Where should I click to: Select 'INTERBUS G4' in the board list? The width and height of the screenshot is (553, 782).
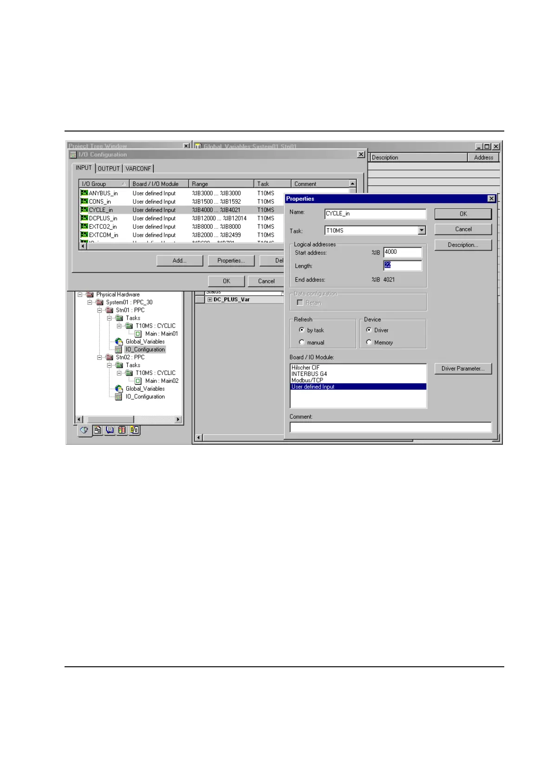[x=309, y=374]
